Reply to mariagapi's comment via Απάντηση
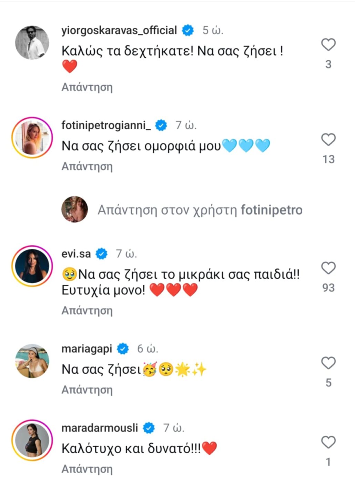Image resolution: width=355 pixels, height=483 pixels. pyautogui.click(x=87, y=390)
